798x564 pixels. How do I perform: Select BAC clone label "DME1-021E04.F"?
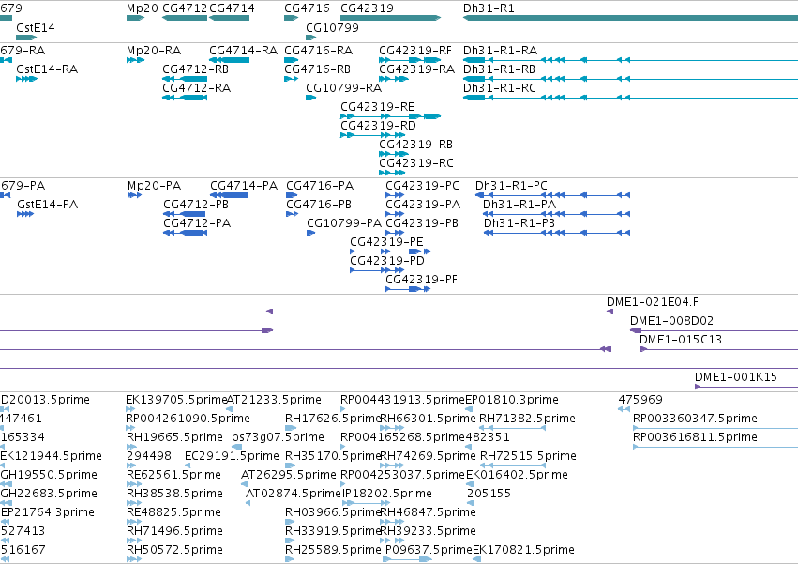(x=653, y=302)
